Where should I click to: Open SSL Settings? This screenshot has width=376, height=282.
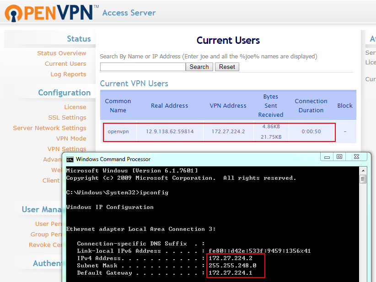point(67,117)
